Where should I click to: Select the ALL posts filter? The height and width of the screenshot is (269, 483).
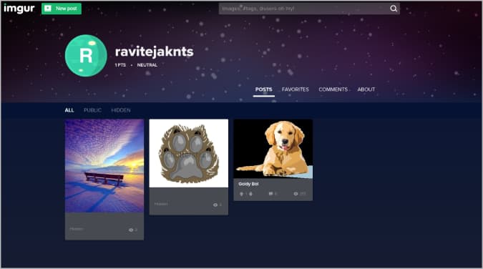point(69,110)
